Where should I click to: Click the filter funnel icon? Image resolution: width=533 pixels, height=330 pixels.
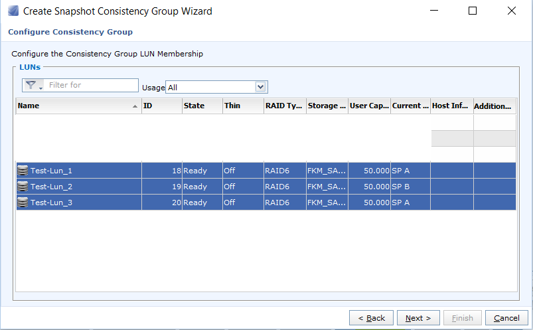[31, 85]
